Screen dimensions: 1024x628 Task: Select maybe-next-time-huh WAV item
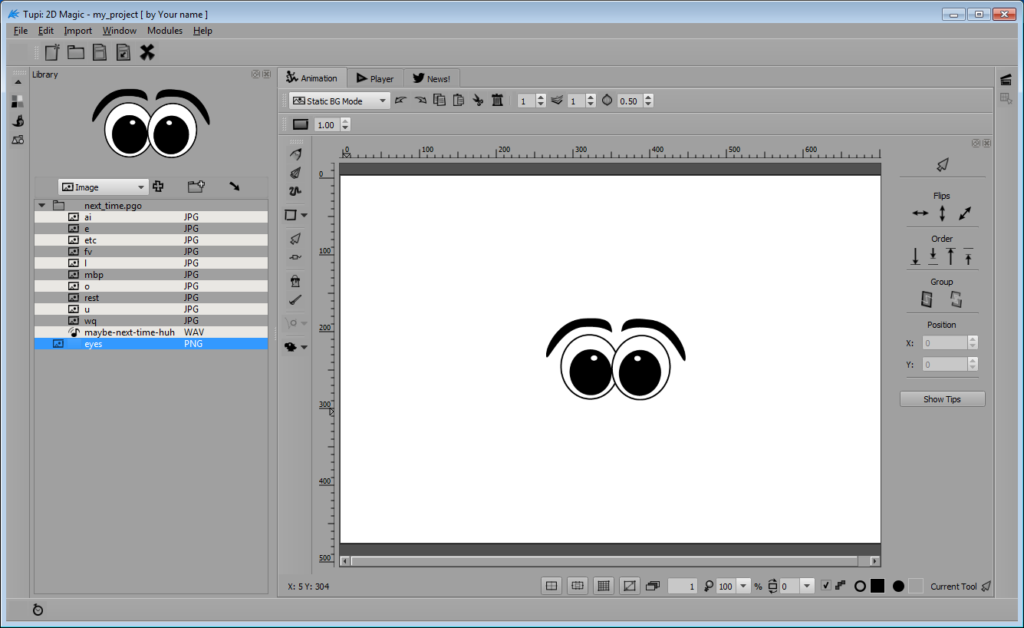click(x=129, y=332)
